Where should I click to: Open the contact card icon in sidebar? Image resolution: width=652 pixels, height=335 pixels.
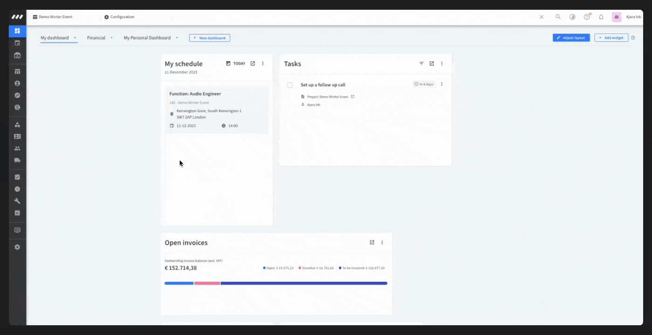pyautogui.click(x=17, y=136)
